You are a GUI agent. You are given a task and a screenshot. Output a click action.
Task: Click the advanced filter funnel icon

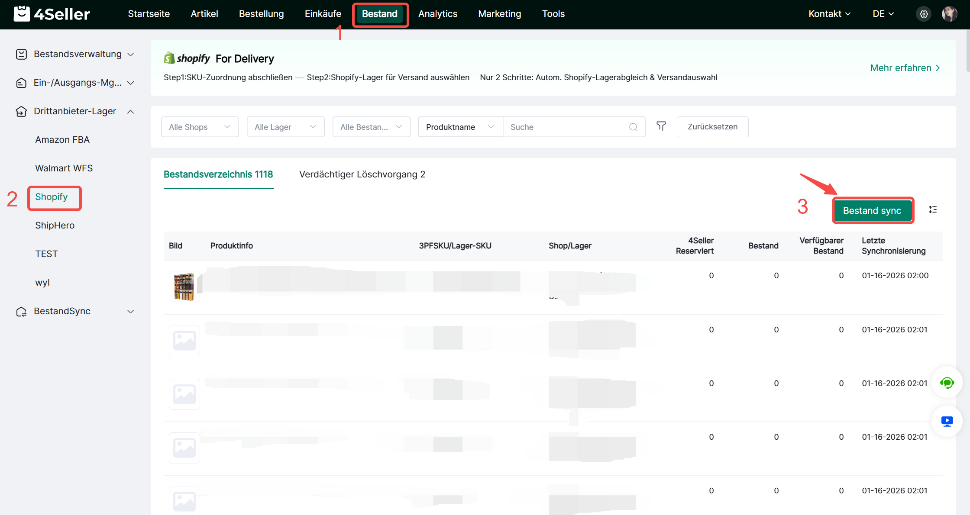(x=661, y=126)
